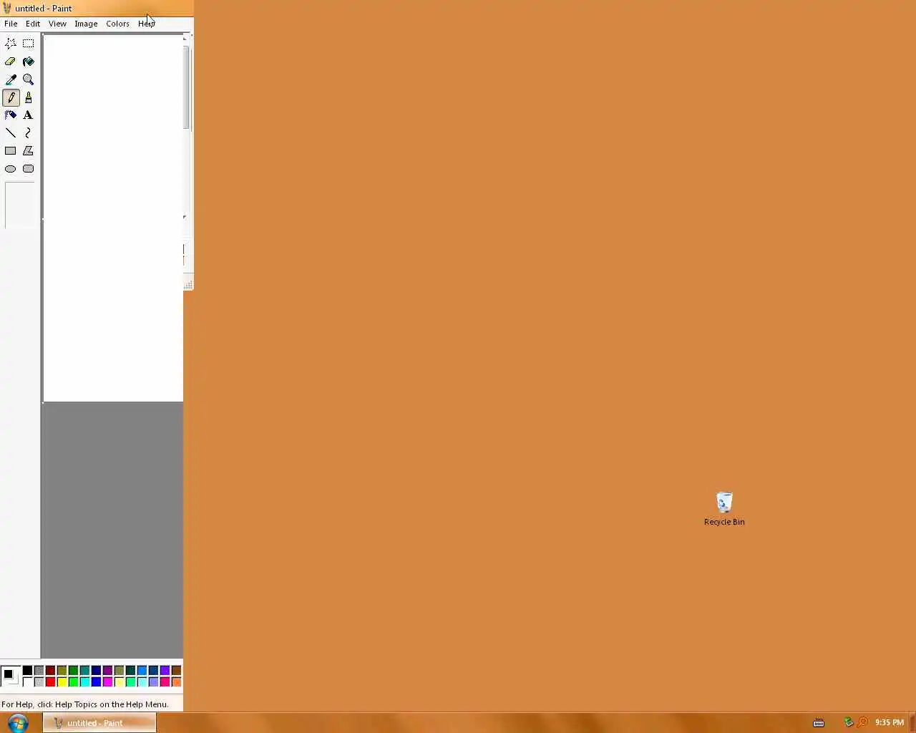The height and width of the screenshot is (733, 916).
Task: Pick the Fill With Color bucket tool
Action: [29, 62]
